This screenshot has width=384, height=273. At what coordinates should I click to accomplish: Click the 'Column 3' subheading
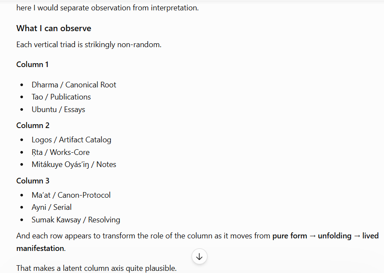click(x=33, y=181)
